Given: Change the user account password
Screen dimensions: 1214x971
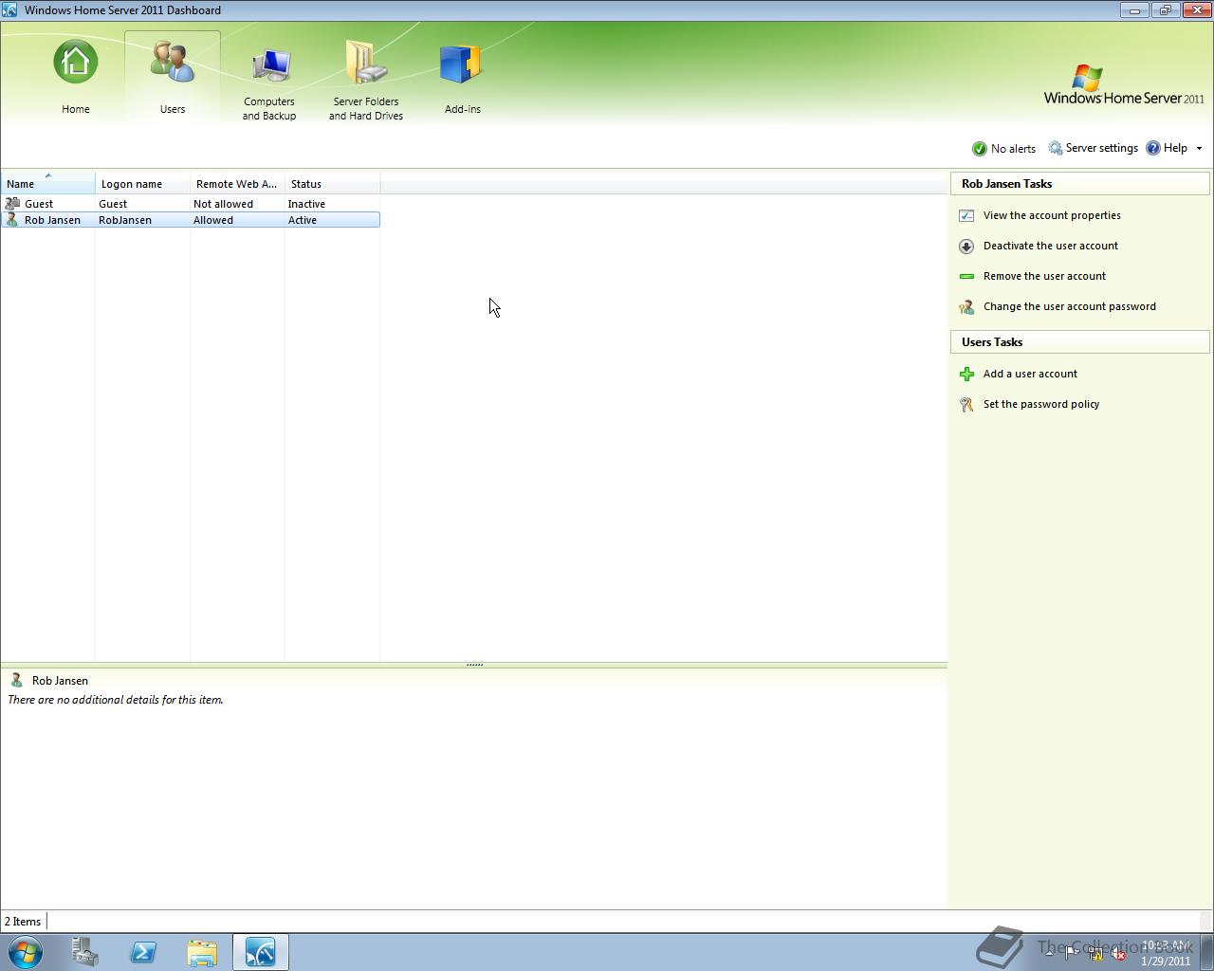Looking at the screenshot, I should pyautogui.click(x=1070, y=306).
